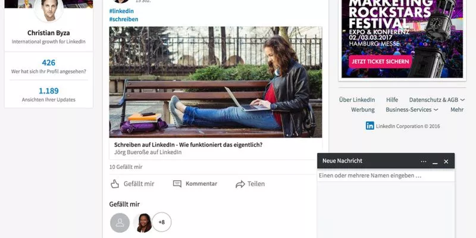Click the Teilen share arrow icon

coord(240,184)
